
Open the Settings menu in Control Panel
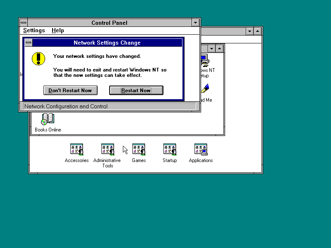coord(34,30)
